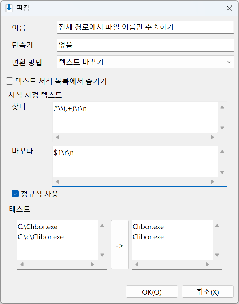Screen dimensions: 239x304
Task: Click inside the 찾다 regex text area
Action: tap(135, 117)
